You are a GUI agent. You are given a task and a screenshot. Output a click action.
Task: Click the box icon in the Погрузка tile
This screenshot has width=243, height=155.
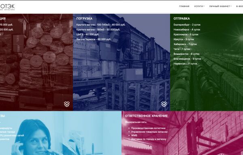pos(164,104)
